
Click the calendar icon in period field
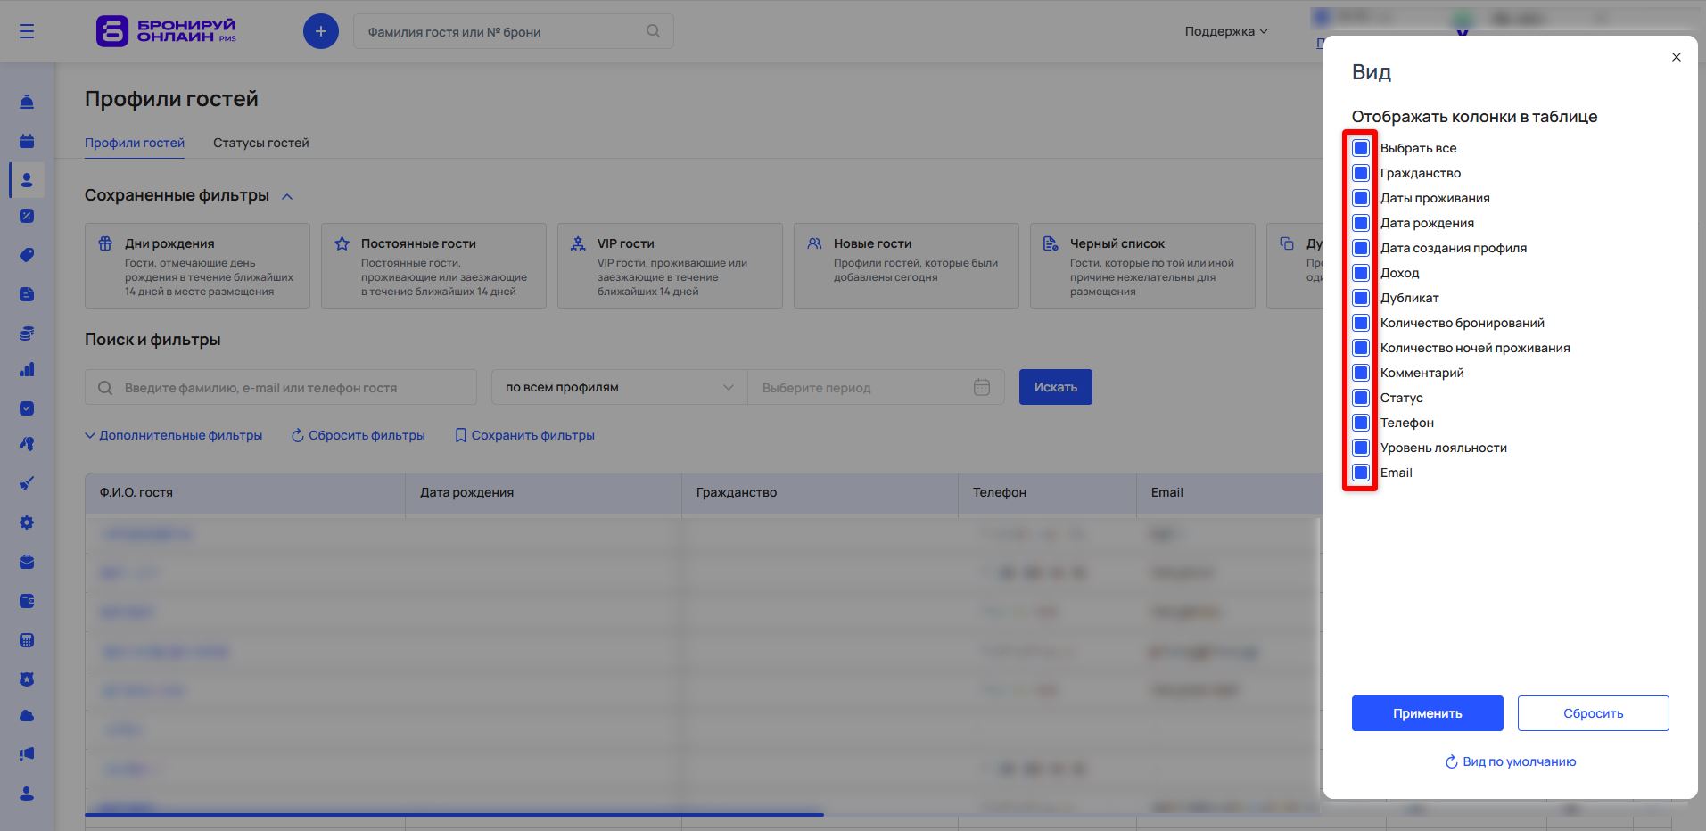tap(981, 387)
